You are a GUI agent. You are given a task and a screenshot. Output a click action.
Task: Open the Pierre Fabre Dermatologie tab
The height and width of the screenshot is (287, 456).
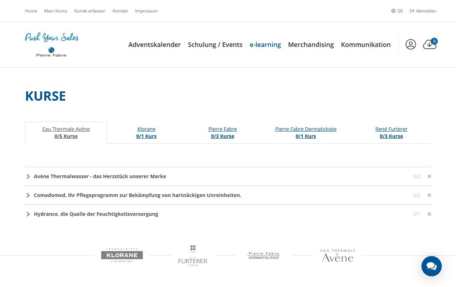[x=306, y=133]
